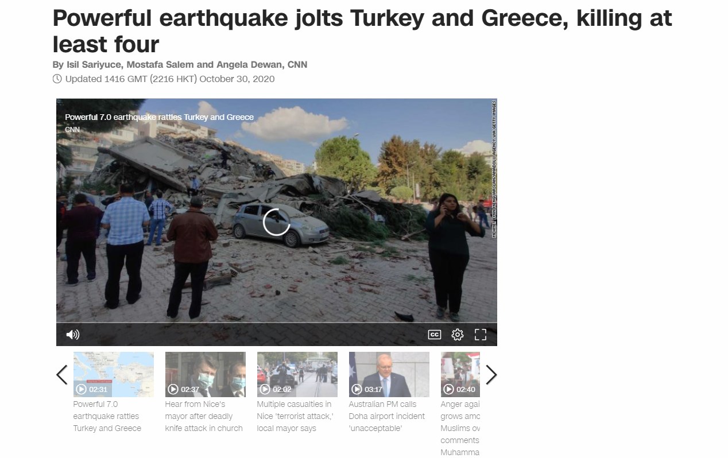Click the video title overlay text
The width and height of the screenshot is (728, 458).
pos(159,117)
